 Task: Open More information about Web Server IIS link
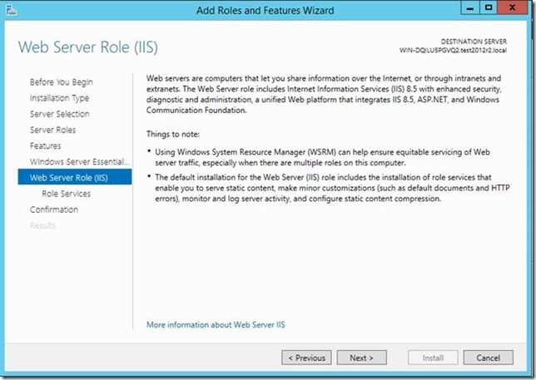[216, 324]
